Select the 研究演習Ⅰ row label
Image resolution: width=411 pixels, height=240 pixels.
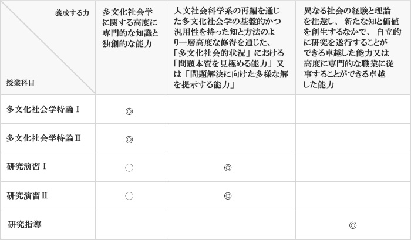tap(26, 167)
